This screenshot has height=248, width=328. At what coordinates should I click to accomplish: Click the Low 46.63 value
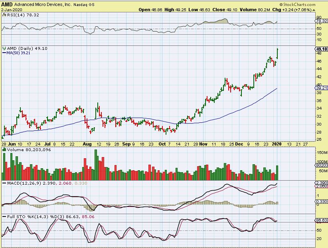199,10
